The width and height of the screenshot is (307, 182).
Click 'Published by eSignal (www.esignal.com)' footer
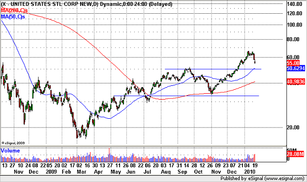tap(262, 178)
